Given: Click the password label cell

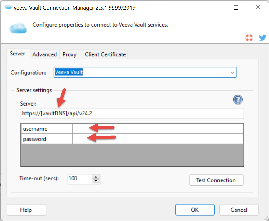Looking at the screenshot, I should coord(47,139).
